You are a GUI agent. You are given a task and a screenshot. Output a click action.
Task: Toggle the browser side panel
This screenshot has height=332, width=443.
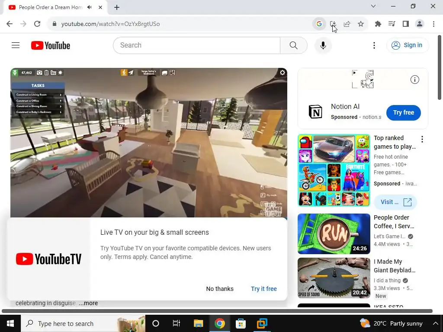(x=406, y=24)
